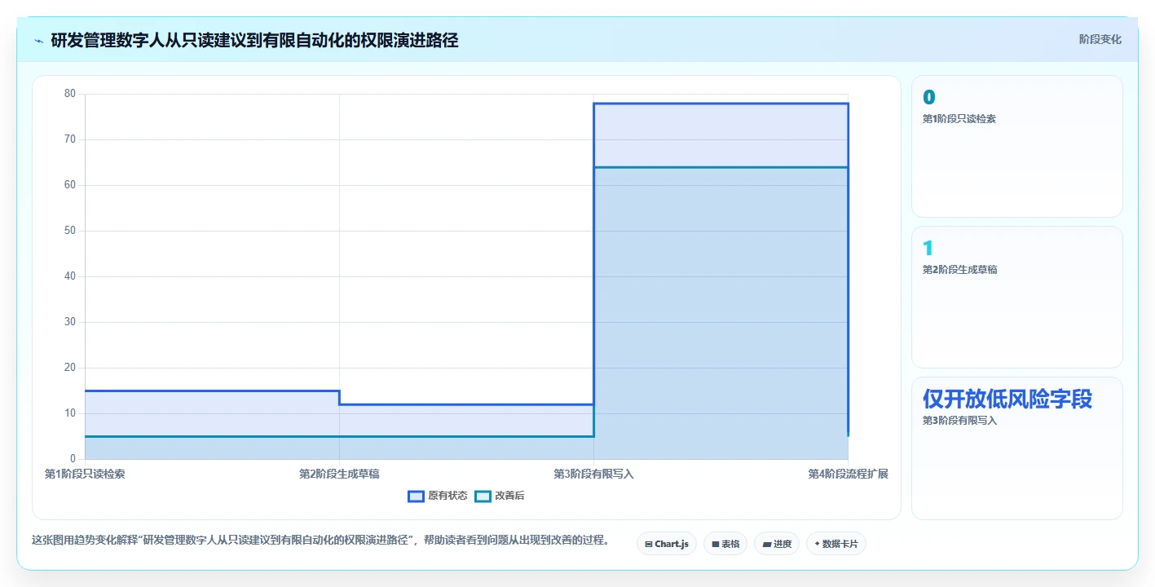Click x-axis label 第1阶段只读检索

point(85,474)
